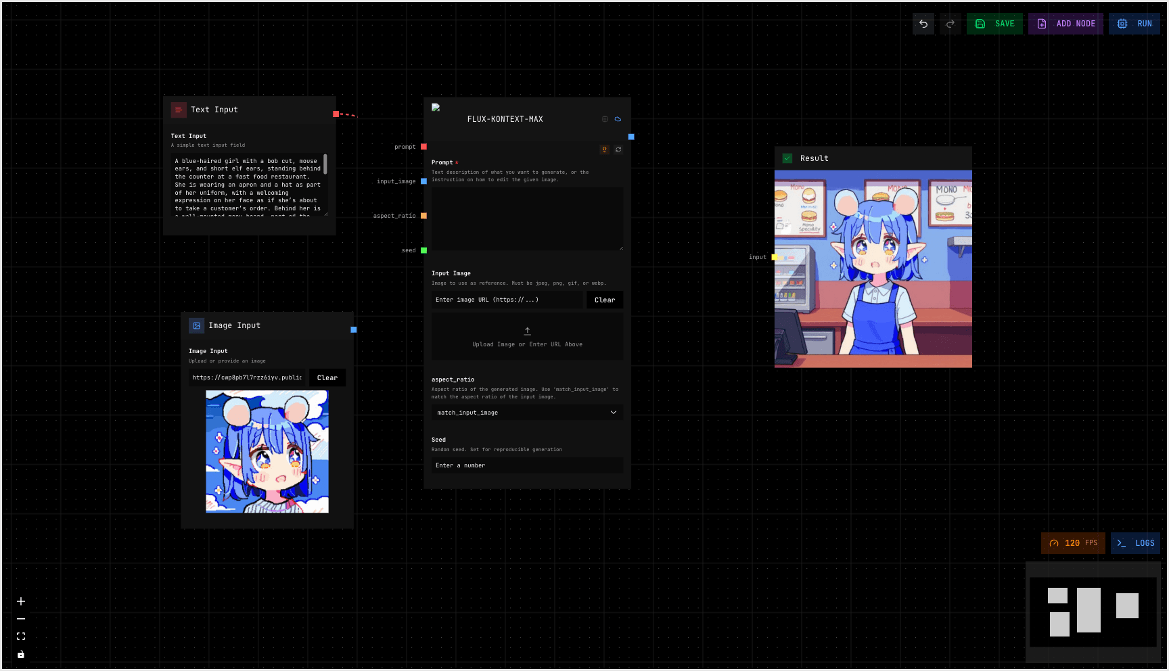Open the LOGS panel
The width and height of the screenshot is (1169, 671).
1135,543
